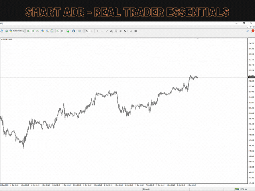
Task: Click the Default profile in status bar
Action: pos(146,189)
